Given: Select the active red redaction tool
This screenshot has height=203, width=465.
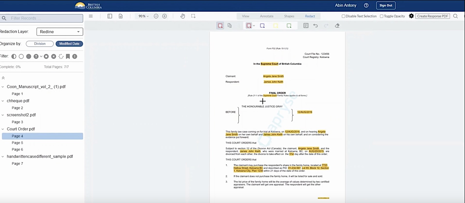Looking at the screenshot, I should click(220, 26).
